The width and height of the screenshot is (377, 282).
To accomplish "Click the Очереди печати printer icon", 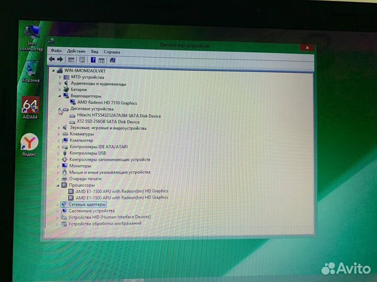I will tap(64, 178).
